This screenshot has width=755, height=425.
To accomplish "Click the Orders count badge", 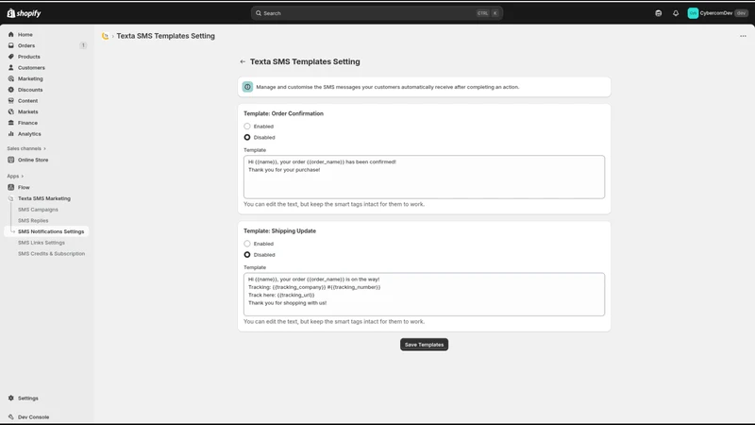I will tap(83, 45).
